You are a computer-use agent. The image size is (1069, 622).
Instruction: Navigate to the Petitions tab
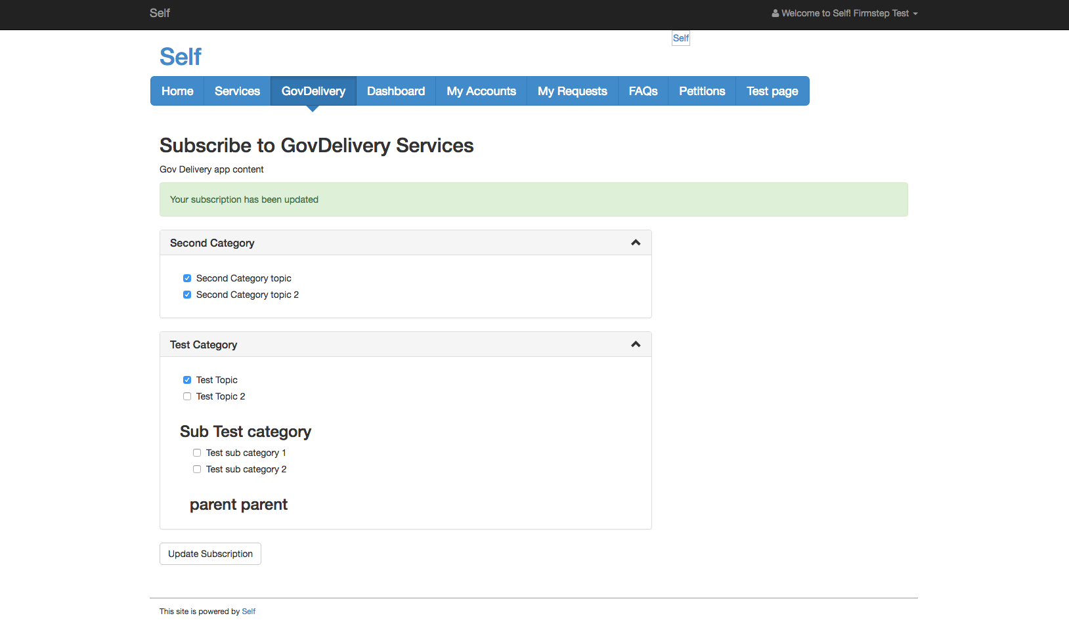[702, 91]
